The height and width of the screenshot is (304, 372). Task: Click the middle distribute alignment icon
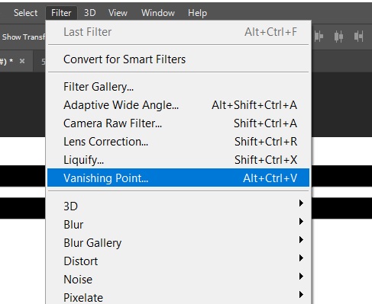point(338,37)
